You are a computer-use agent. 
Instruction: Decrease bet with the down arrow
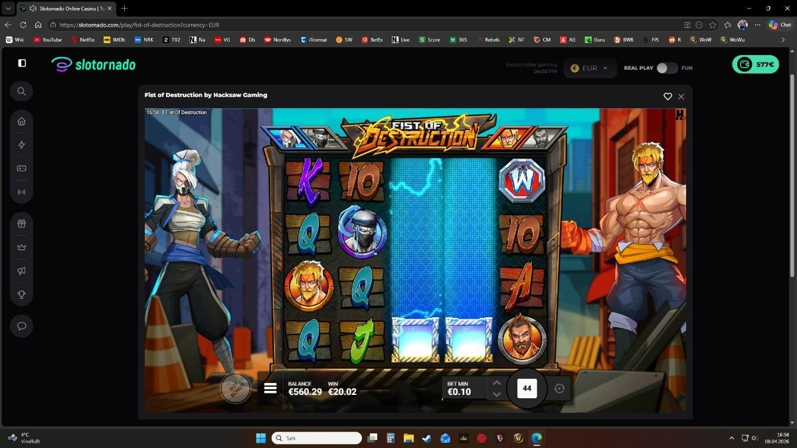click(495, 394)
